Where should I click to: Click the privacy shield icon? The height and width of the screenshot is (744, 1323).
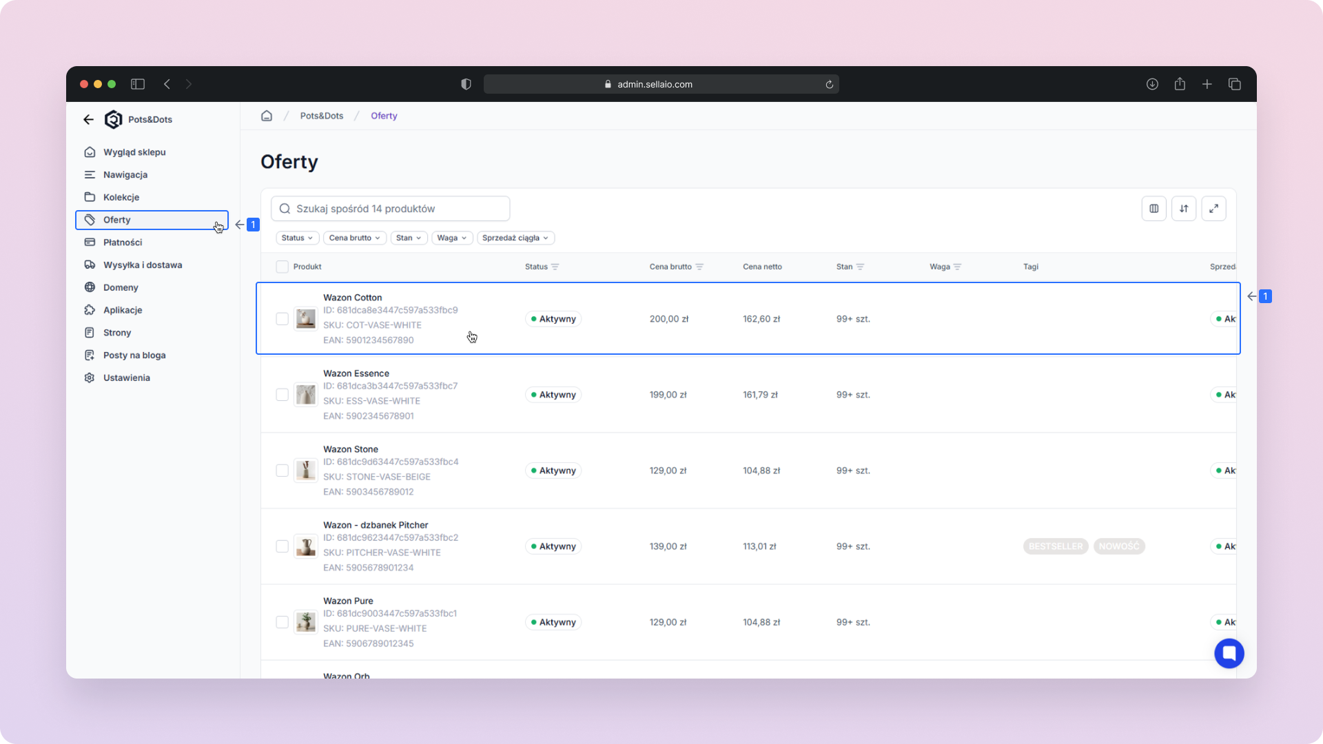point(466,84)
